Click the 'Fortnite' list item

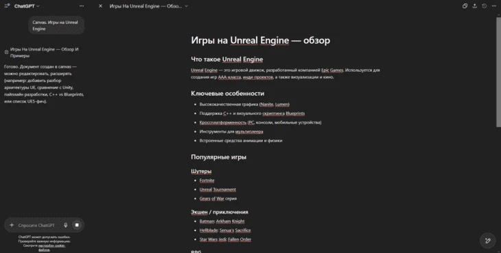207,181
